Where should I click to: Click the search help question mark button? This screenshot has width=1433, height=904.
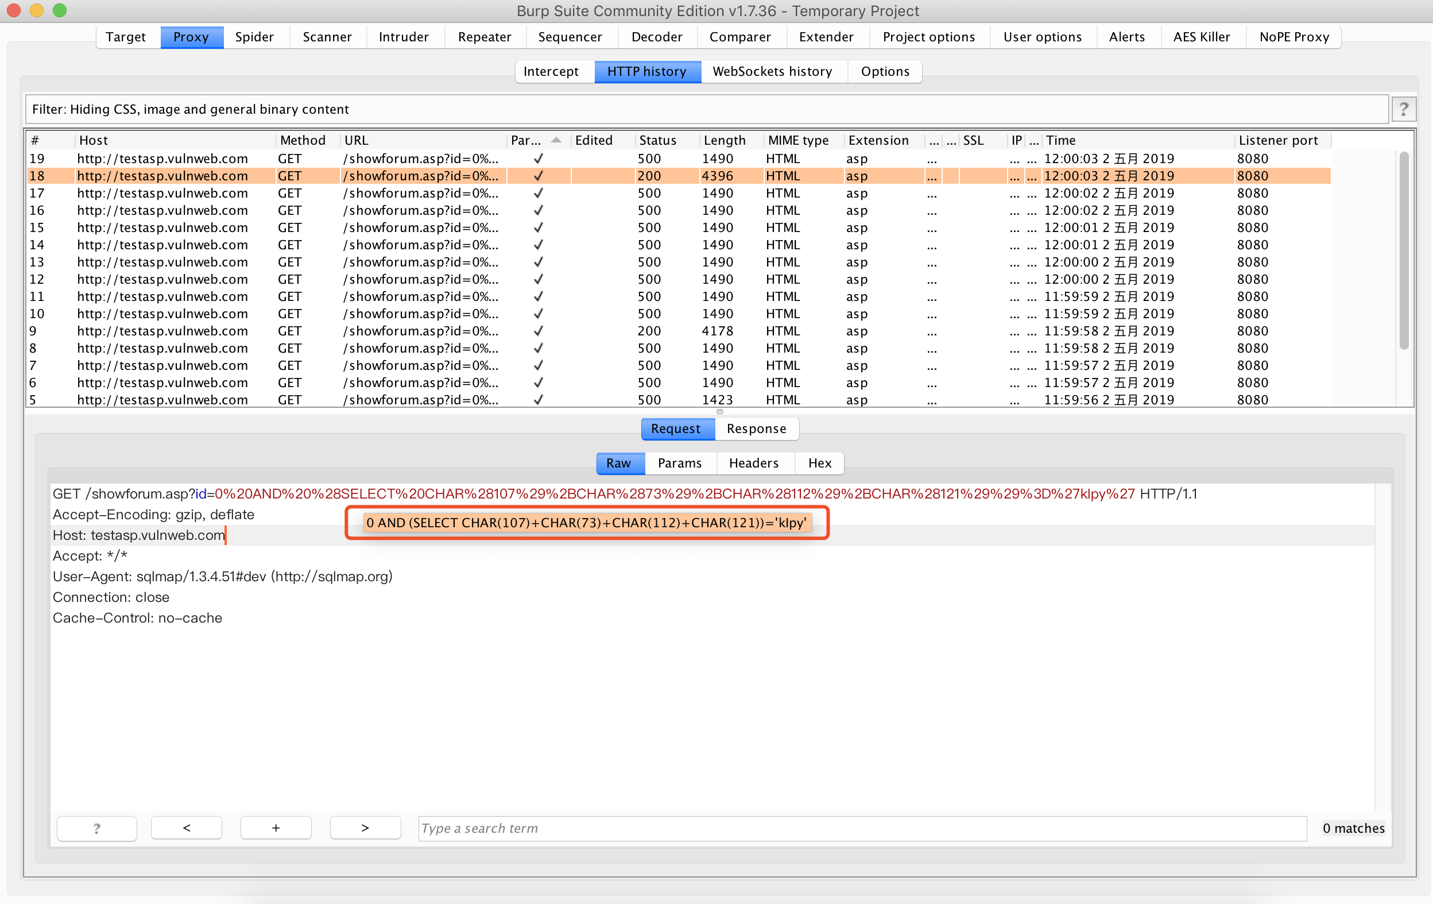point(97,828)
